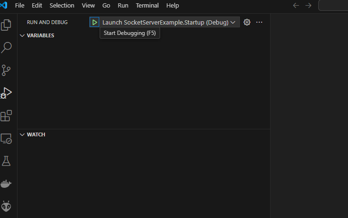
Task: Open launch.json with the gear icon
Action: coord(247,22)
